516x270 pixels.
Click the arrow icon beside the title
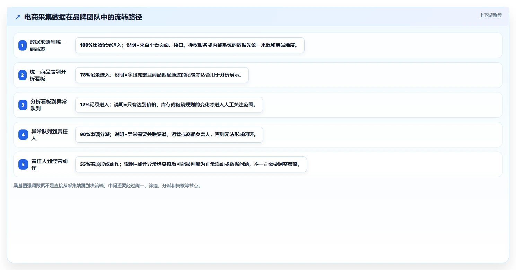(x=18, y=17)
